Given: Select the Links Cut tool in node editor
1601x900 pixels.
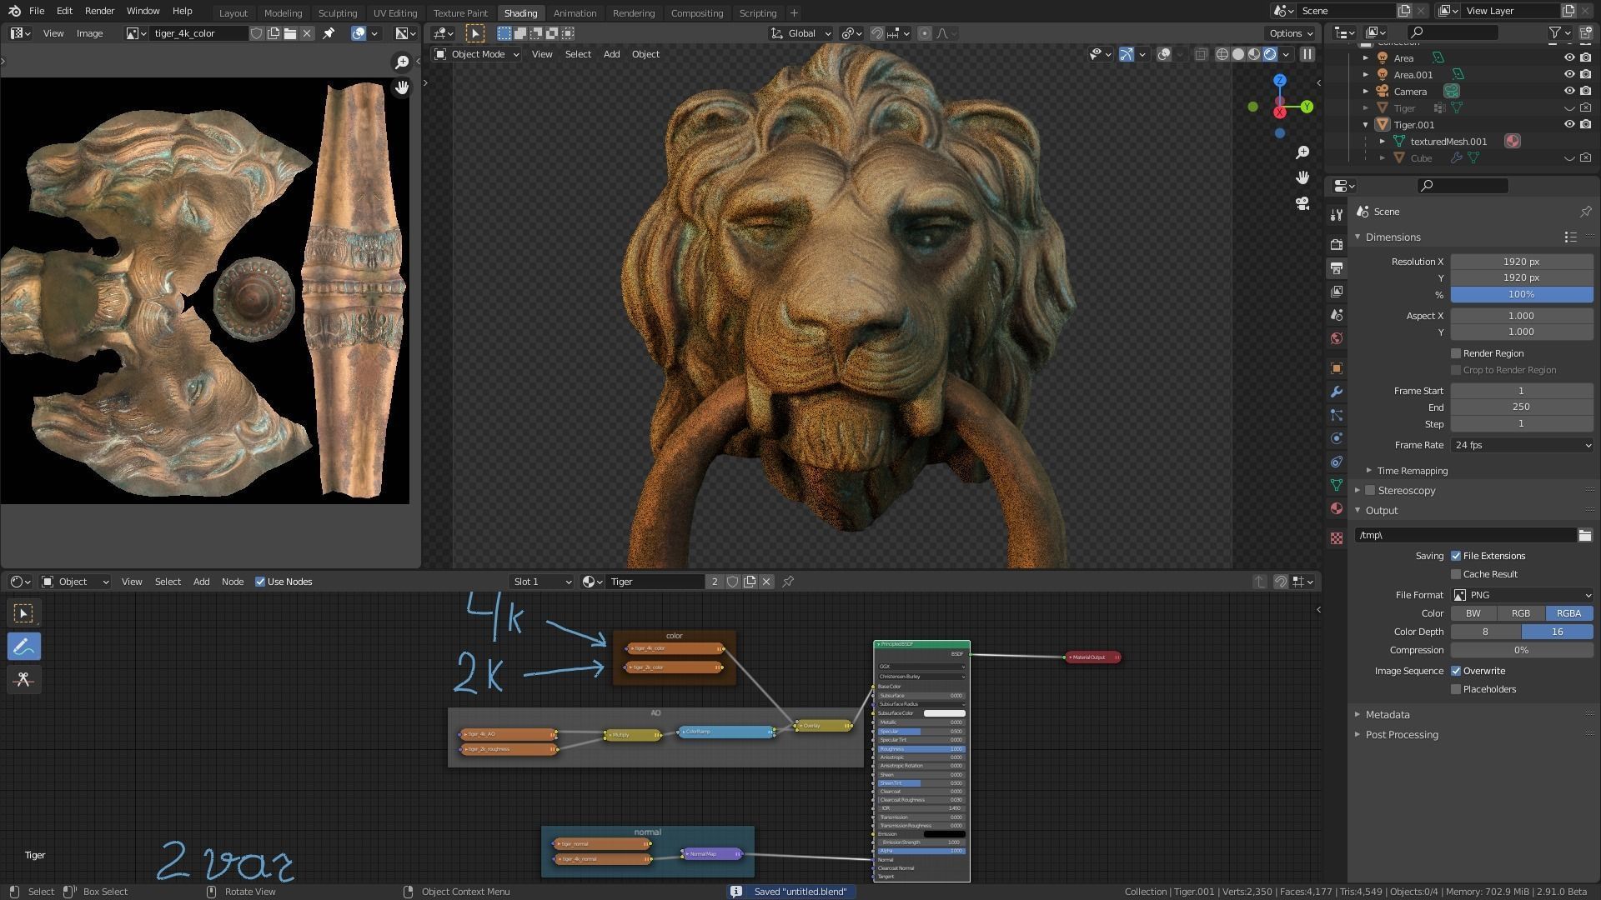Looking at the screenshot, I should 23,679.
